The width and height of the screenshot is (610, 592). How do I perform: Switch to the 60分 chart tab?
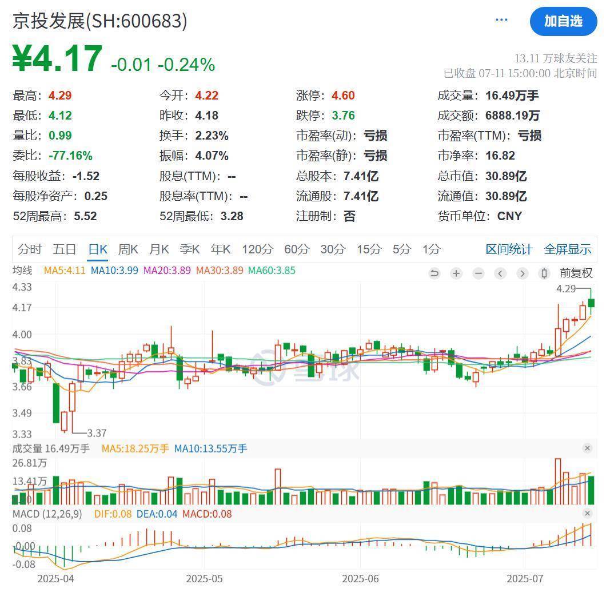(x=297, y=249)
